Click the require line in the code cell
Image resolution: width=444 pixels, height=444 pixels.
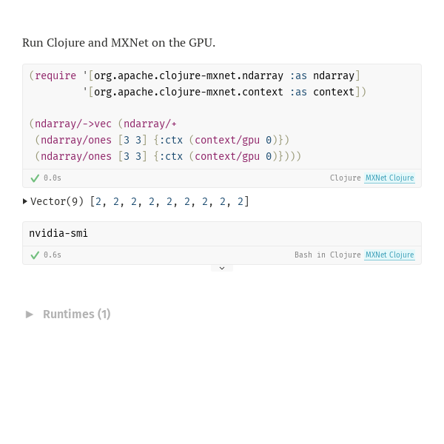[195, 75]
